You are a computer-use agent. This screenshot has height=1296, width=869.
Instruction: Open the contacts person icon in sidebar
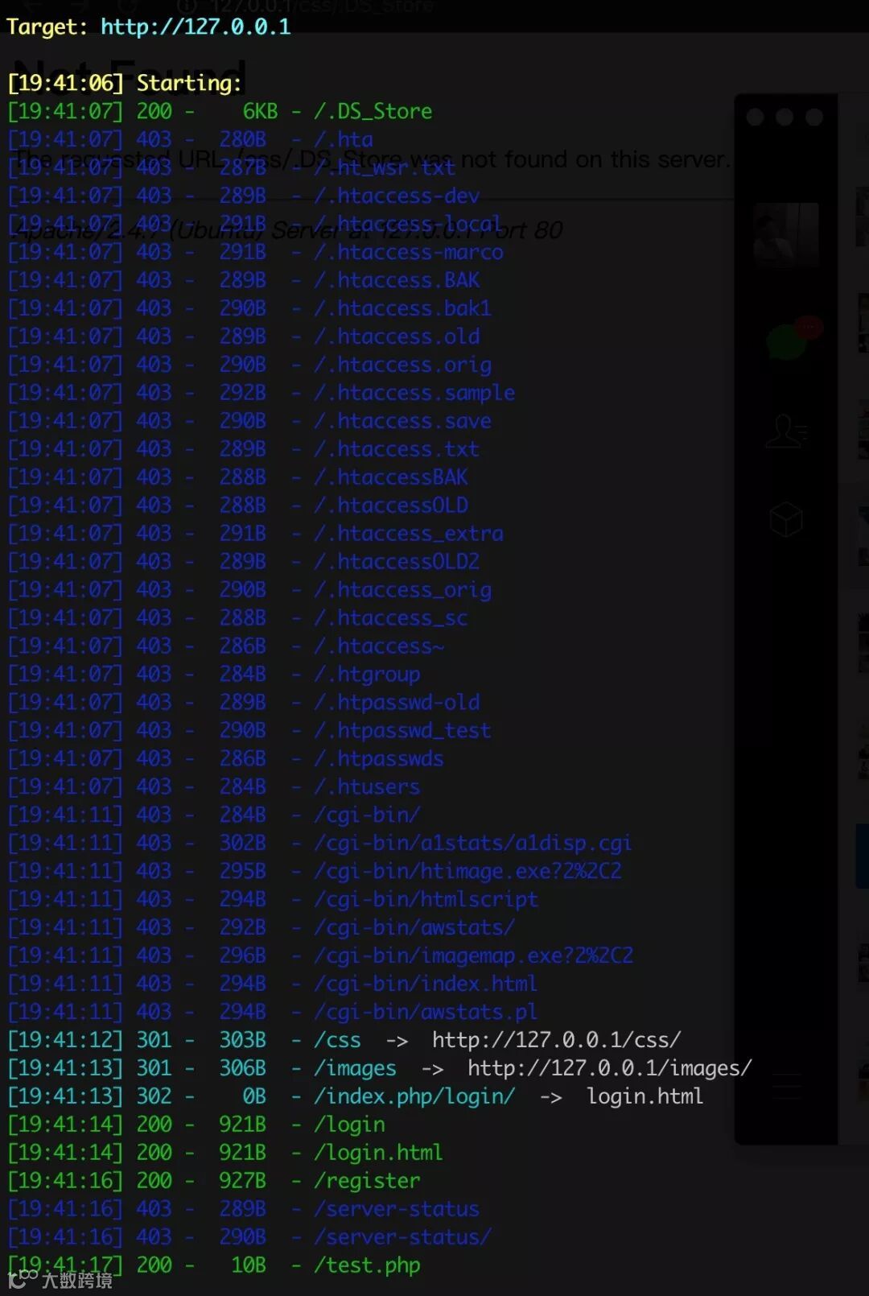(x=786, y=431)
